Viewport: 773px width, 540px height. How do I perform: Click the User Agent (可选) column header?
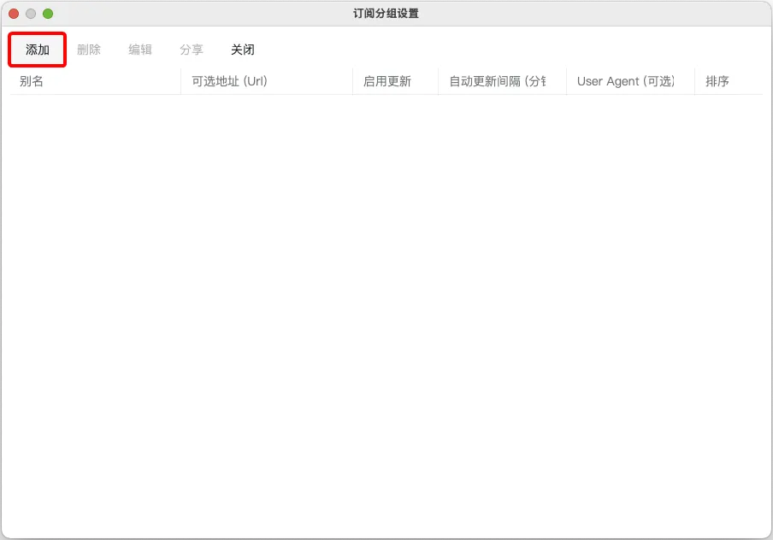point(630,81)
